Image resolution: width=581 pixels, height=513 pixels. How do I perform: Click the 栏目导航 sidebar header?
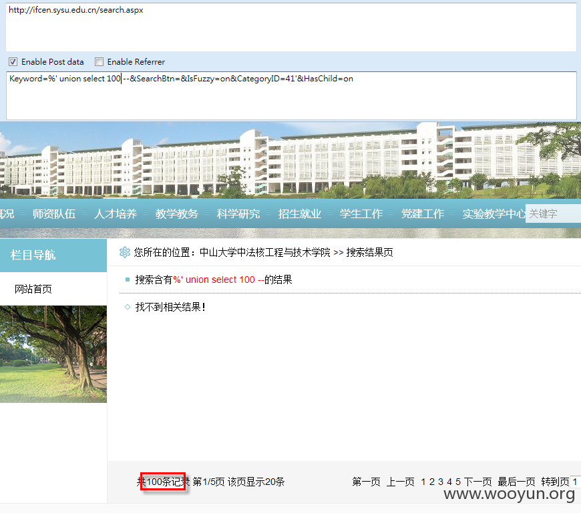[x=53, y=255]
